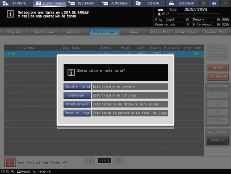The height and width of the screenshot is (174, 231).
Task: Click the 1/1 page indicator
Action: (x=105, y=161)
